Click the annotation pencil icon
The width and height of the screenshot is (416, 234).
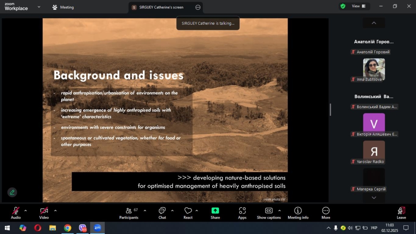click(x=12, y=192)
